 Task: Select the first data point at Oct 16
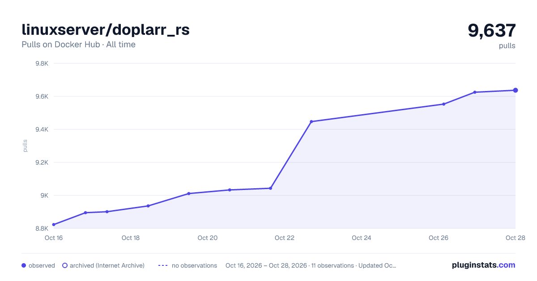(54, 224)
